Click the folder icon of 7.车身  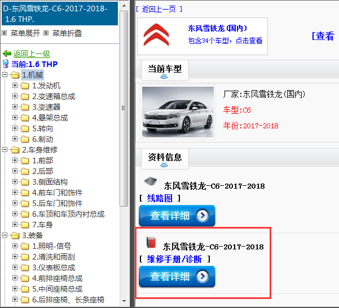point(25,225)
